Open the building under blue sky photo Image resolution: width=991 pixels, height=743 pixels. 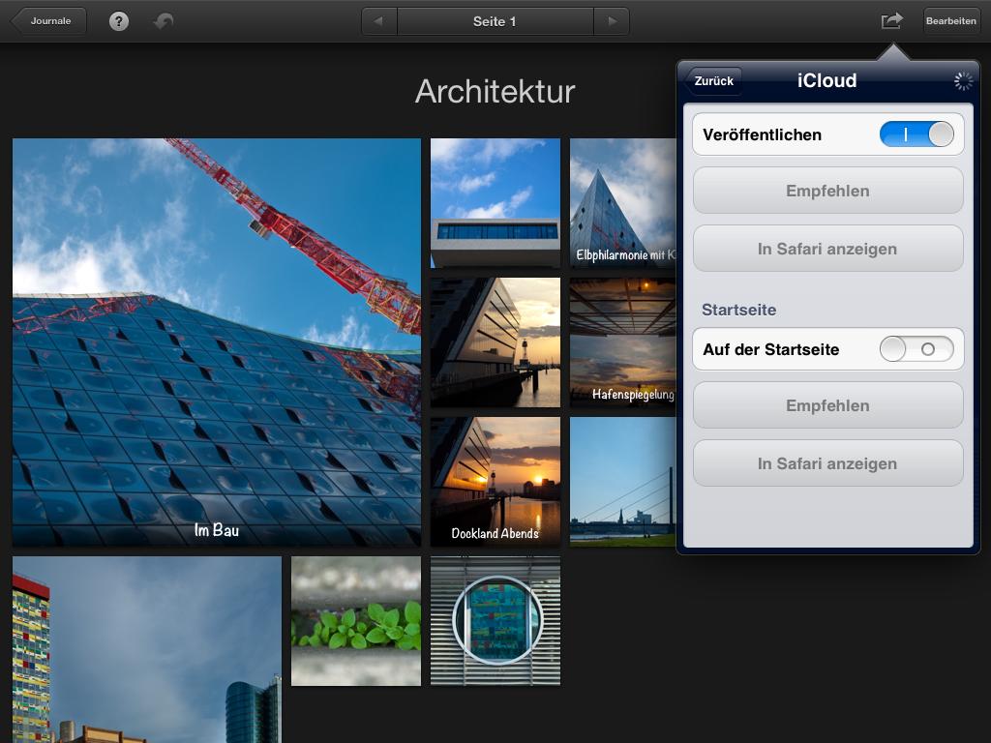pos(495,203)
